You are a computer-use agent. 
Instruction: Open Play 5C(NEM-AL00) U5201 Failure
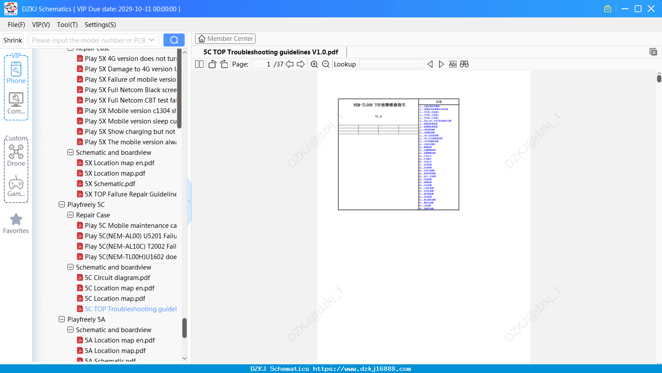[131, 236]
